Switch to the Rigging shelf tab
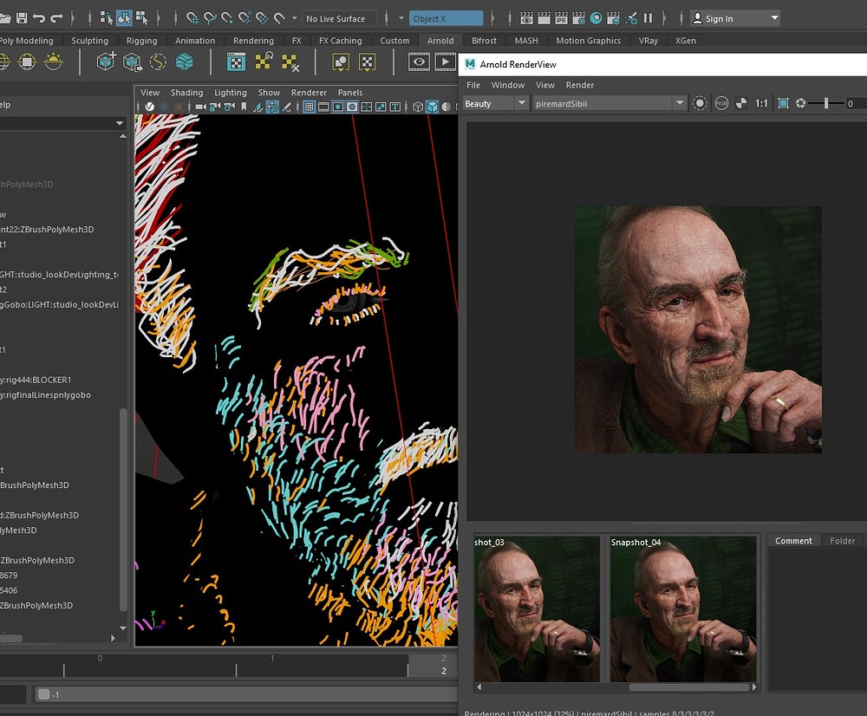This screenshot has width=867, height=716. click(x=141, y=41)
